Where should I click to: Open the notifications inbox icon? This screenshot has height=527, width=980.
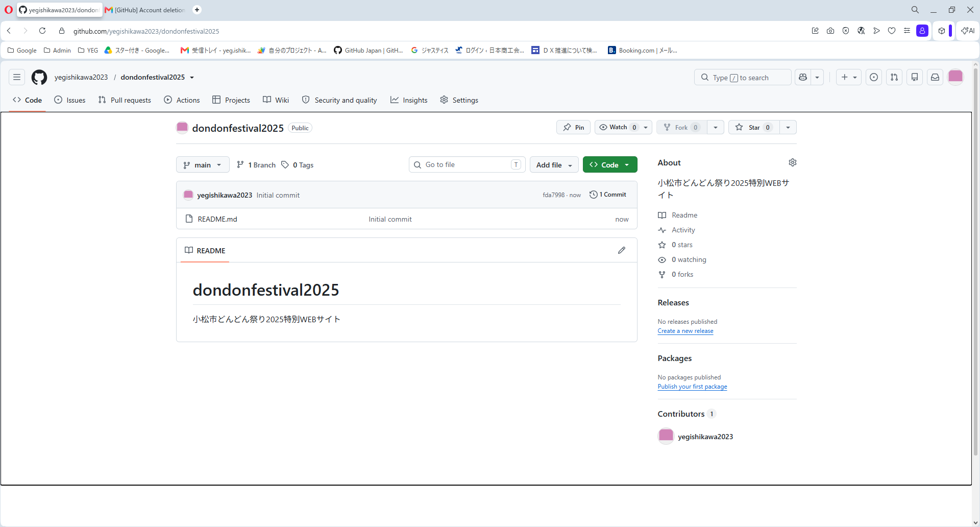click(935, 77)
